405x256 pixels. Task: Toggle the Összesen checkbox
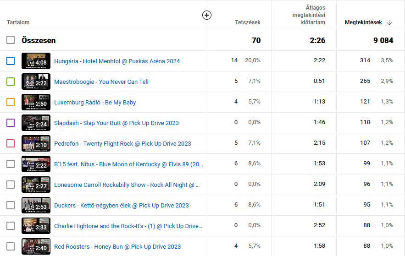click(x=11, y=40)
